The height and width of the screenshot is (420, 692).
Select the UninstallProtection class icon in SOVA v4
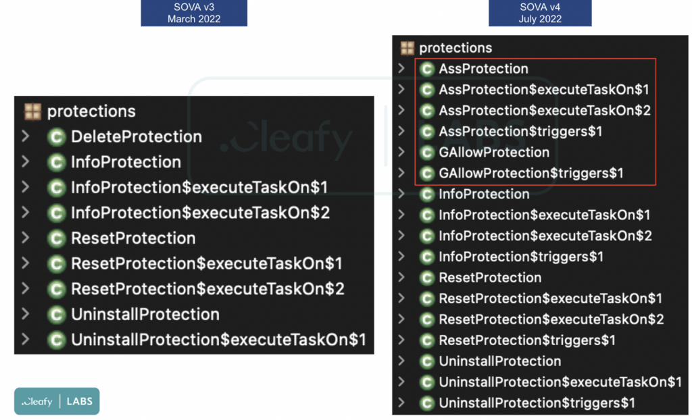click(x=428, y=361)
